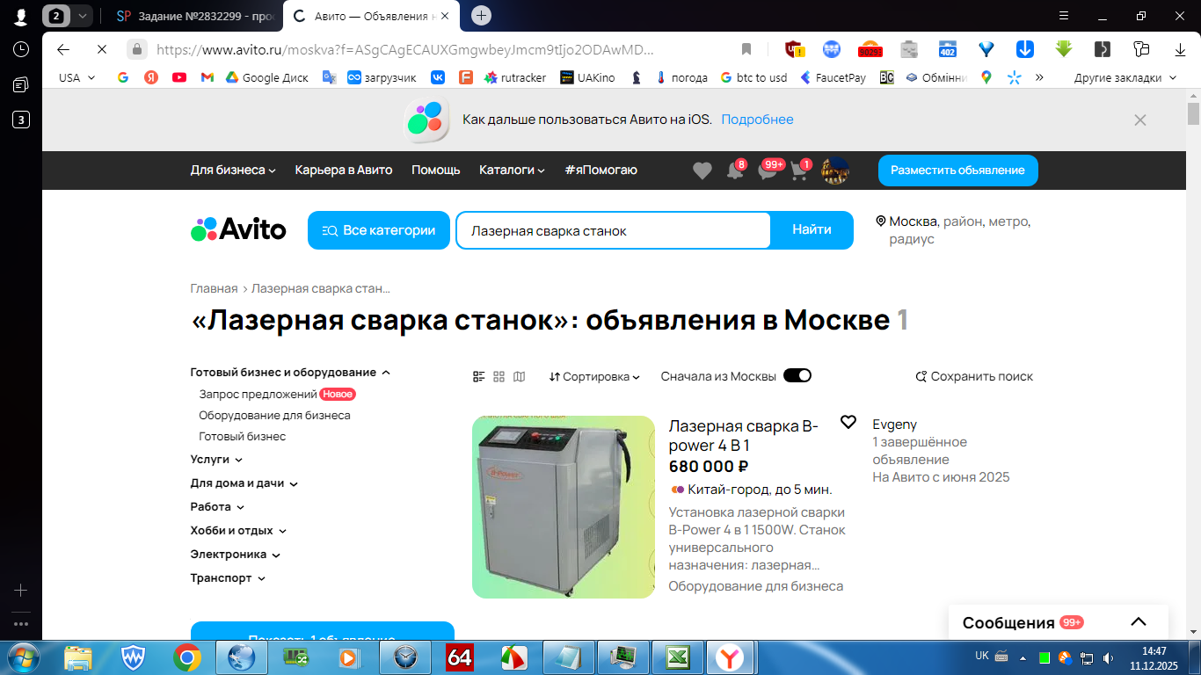
Task: Stop the page loading
Action: pos(101,49)
